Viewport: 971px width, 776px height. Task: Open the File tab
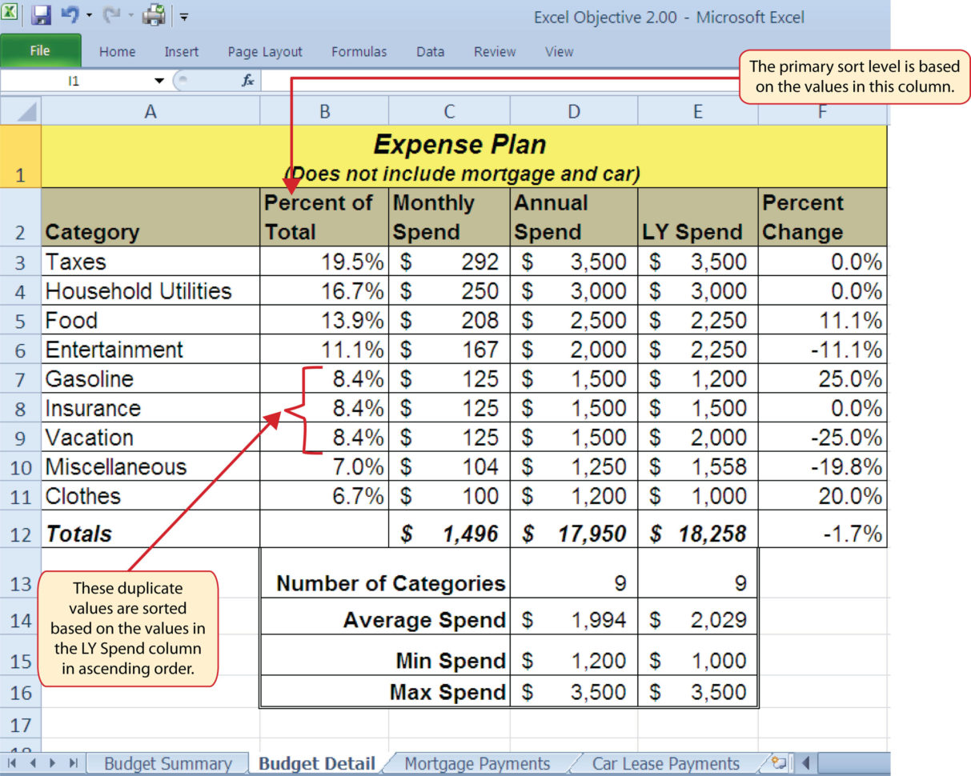tap(40, 50)
